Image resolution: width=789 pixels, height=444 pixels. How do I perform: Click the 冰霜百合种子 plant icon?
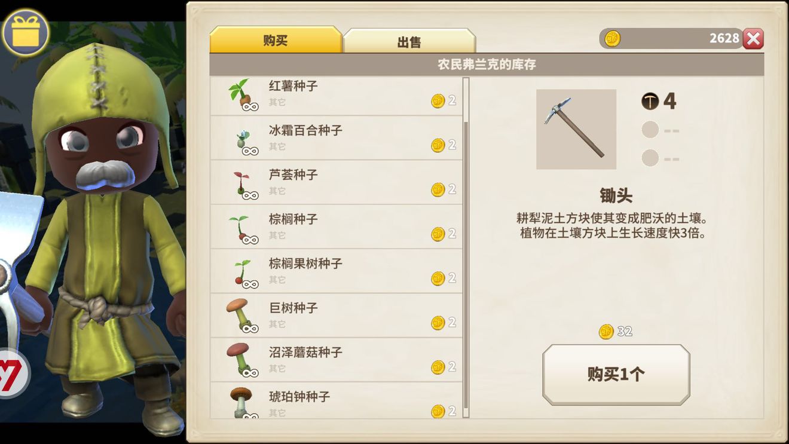point(244,141)
